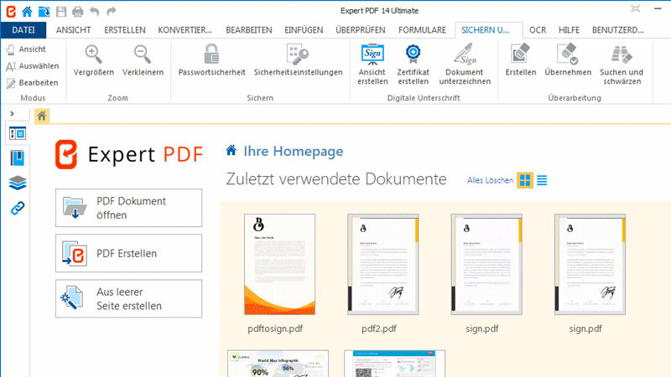
Task: Open the World Map Infographic document thumbnail
Action: 278,364
